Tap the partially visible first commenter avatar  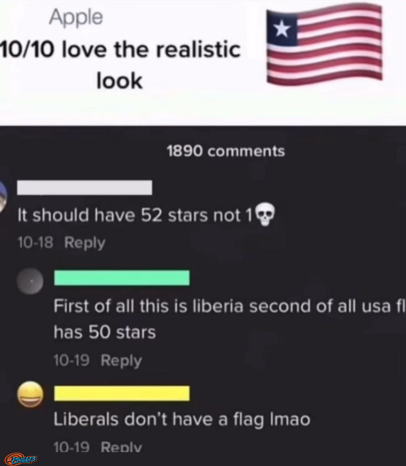tap(3, 196)
